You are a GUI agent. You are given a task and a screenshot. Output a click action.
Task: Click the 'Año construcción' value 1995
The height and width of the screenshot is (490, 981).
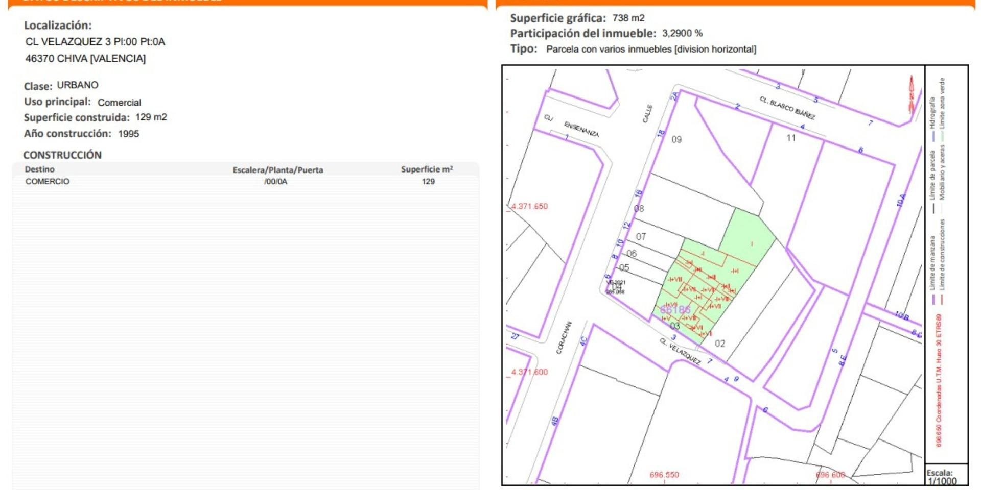128,134
